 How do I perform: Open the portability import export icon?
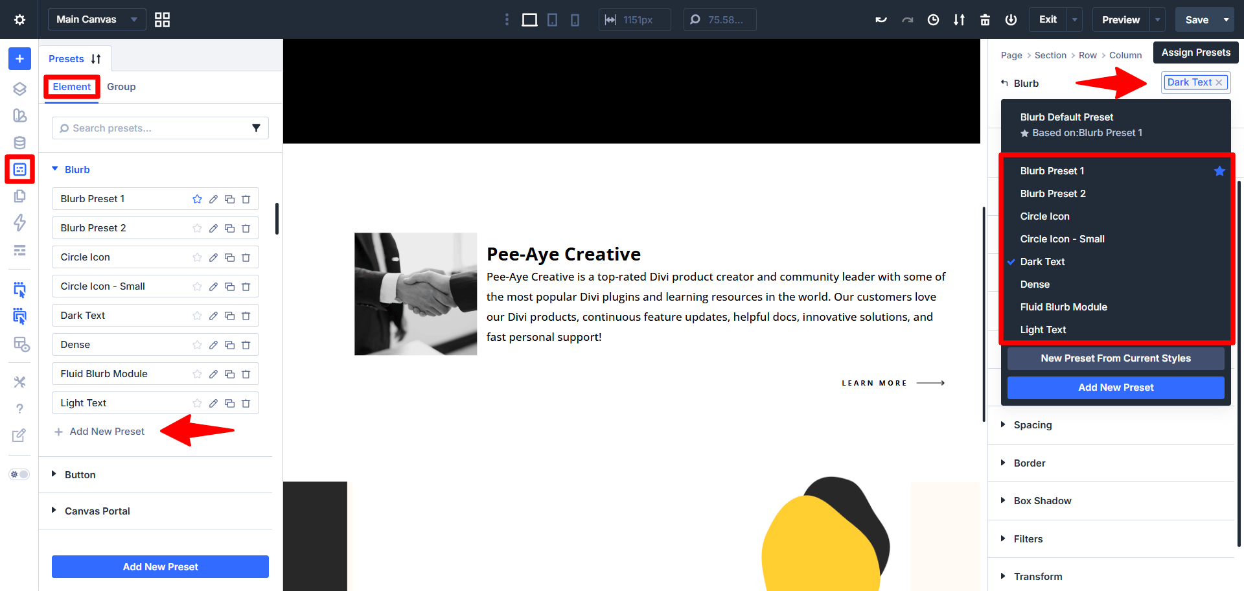(x=959, y=19)
